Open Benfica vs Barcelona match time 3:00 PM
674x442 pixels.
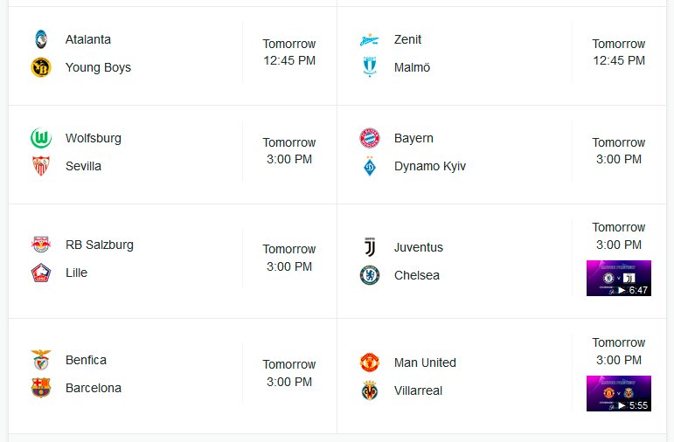coord(289,382)
